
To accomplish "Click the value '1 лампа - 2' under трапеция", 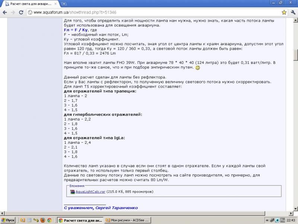I will tap(76, 96).
